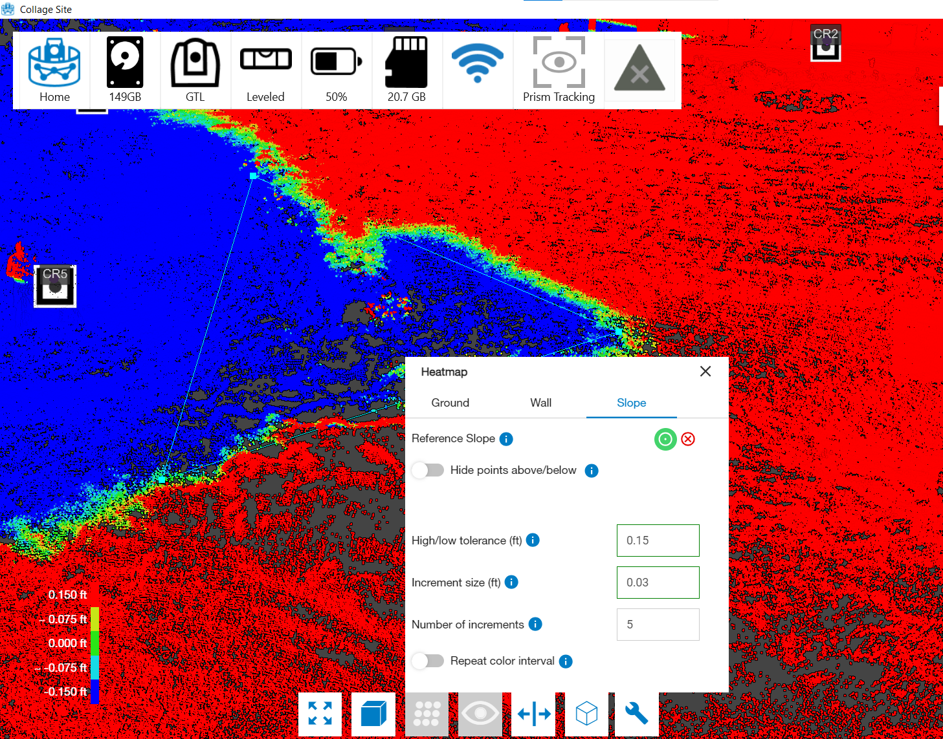Click the GTL instrument icon
This screenshot has width=943, height=739.
(x=195, y=70)
